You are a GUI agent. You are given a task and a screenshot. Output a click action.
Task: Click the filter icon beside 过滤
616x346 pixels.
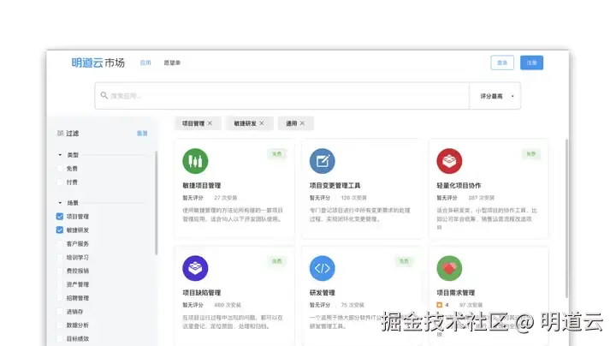coord(60,134)
